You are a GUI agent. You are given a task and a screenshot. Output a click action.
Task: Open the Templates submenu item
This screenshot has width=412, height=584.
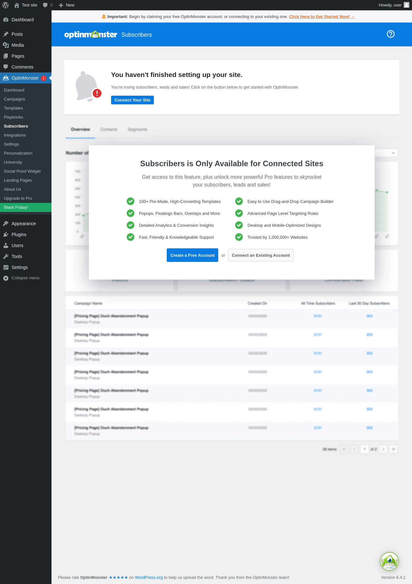tap(26, 108)
